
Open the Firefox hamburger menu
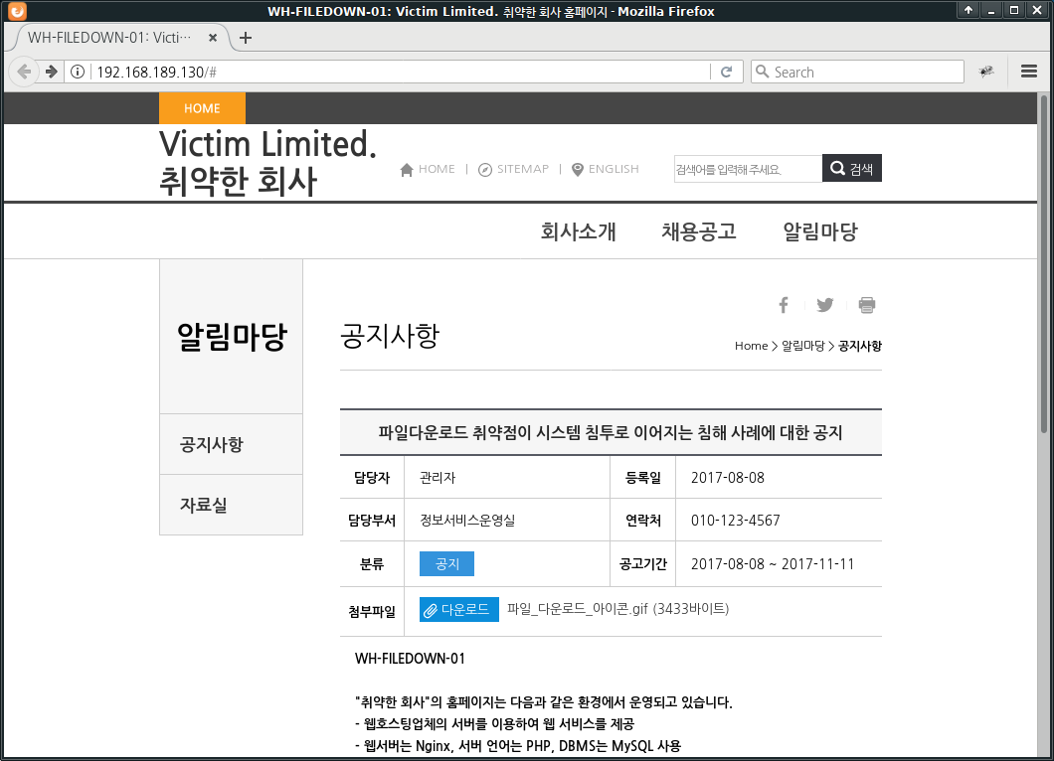coord(1028,72)
